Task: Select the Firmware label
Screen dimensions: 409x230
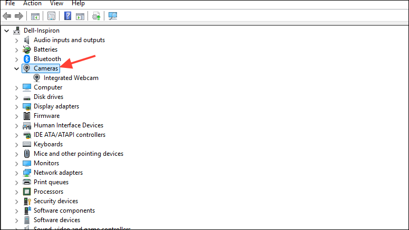Action: tap(47, 116)
